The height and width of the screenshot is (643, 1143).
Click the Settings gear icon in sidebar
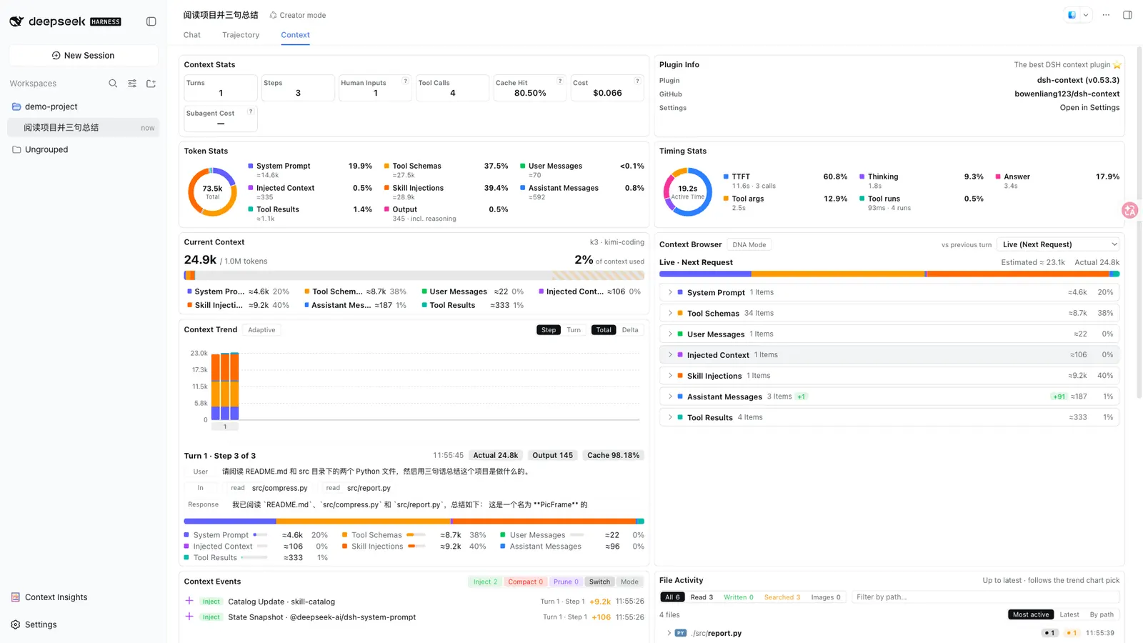[16, 624]
